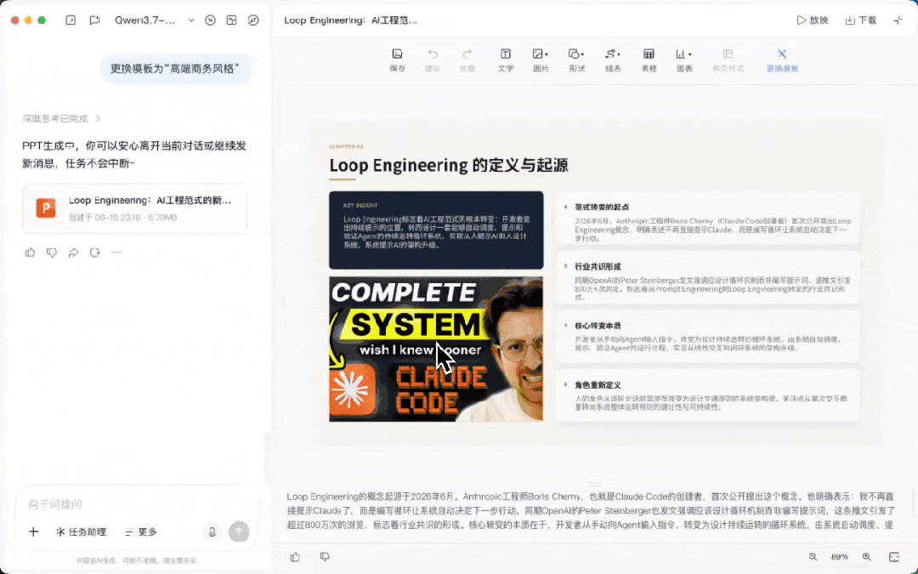Insert text box with 文字 tool
Image resolution: width=918 pixels, height=574 pixels.
pos(505,60)
